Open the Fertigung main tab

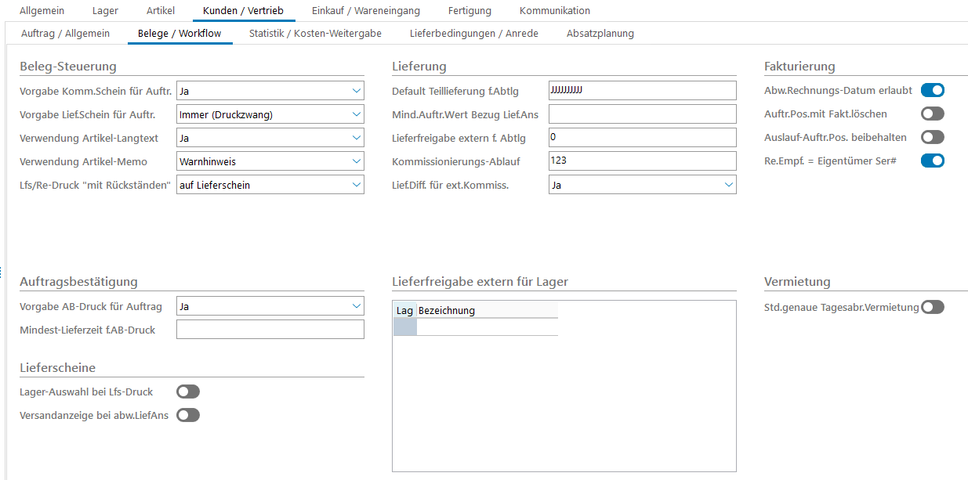click(469, 11)
